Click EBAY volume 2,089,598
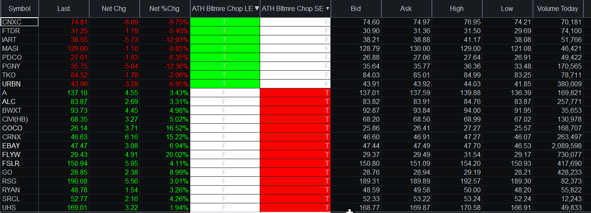Image resolution: width=591 pixels, height=213 pixels. pyautogui.click(x=566, y=146)
